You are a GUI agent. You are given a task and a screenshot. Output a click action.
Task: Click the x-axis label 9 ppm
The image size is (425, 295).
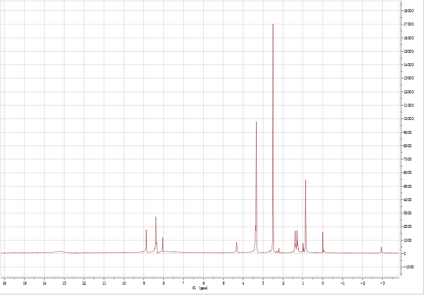[143, 283]
